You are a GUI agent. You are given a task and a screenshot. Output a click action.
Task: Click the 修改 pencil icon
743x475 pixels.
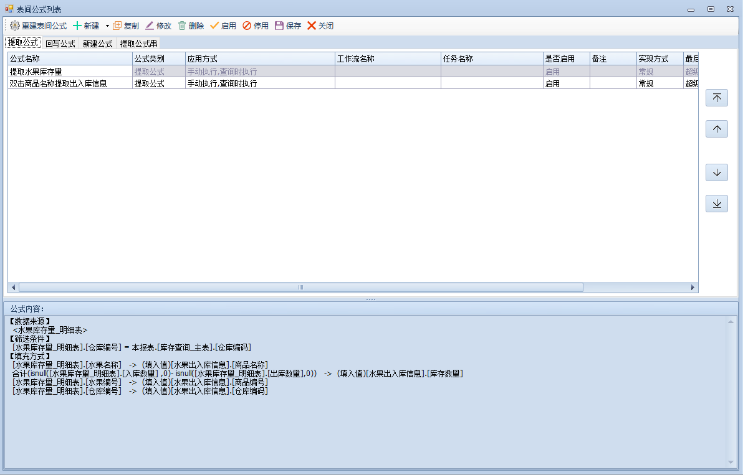click(x=150, y=26)
